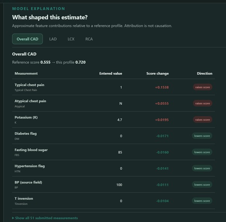Click the Overall CAD section subheading
The image size is (226, 222).
tap(24, 54)
